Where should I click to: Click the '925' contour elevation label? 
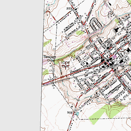(x=49, y=53)
